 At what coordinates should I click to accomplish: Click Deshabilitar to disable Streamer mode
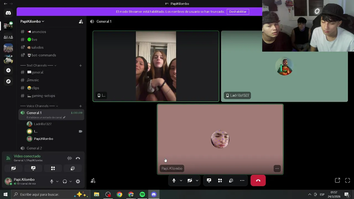tap(238, 12)
